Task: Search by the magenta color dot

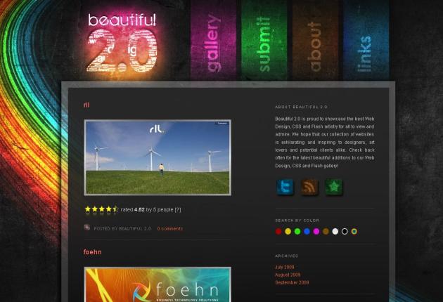Action: coord(316,232)
